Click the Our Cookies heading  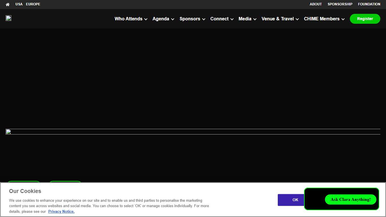click(x=25, y=191)
